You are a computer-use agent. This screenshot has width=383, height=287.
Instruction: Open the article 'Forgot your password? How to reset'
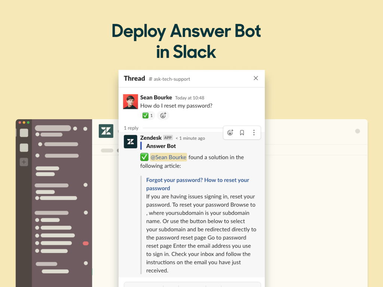(x=197, y=184)
